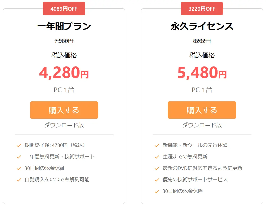Click the 3220円OFF discount badge

(202, 9)
